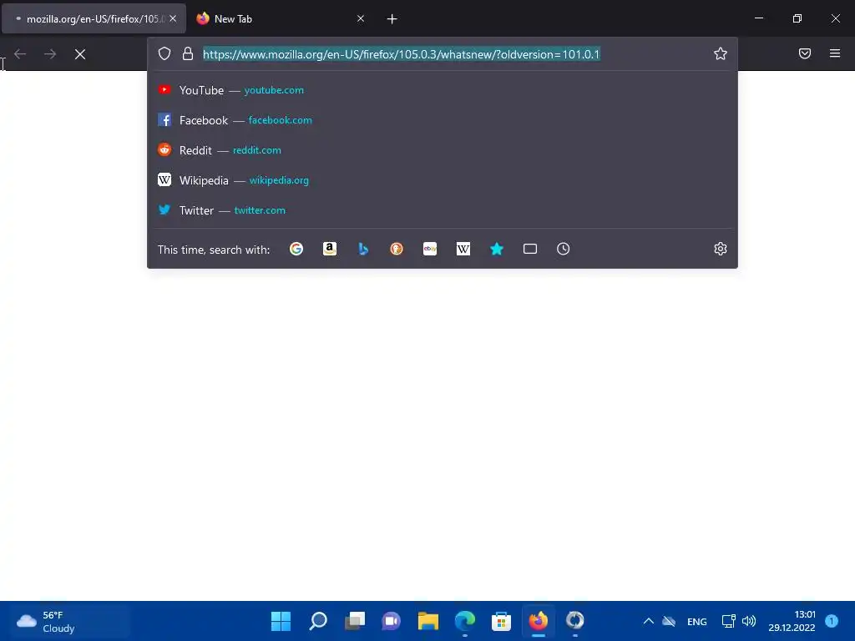Search this time with Bing
855x641 pixels.
(x=363, y=249)
